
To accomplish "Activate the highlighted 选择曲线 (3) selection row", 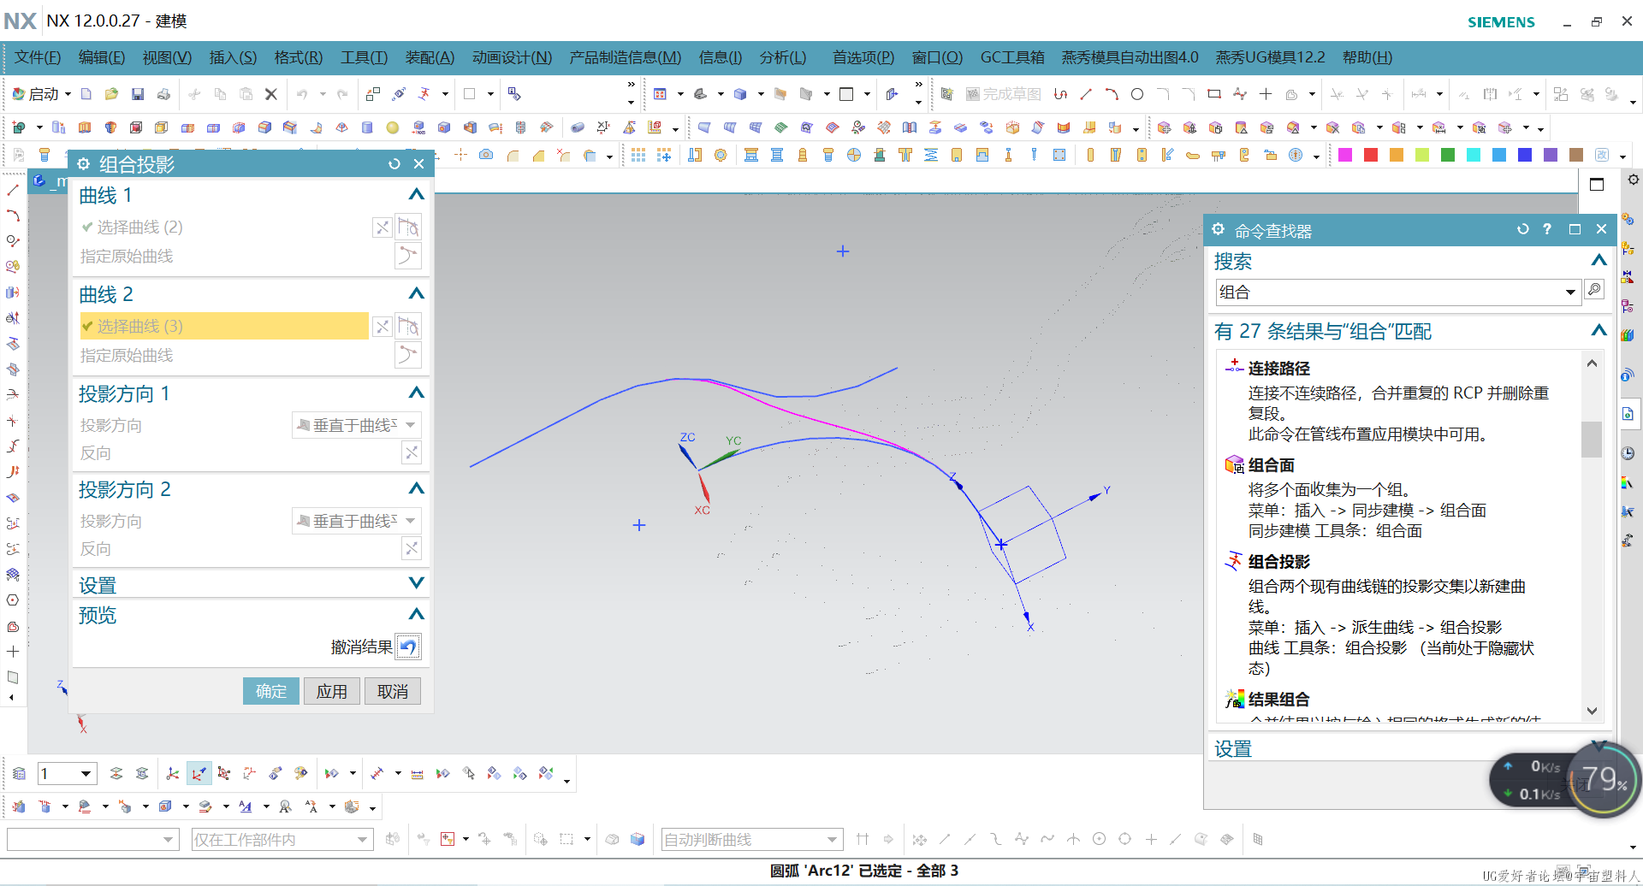I will (223, 326).
